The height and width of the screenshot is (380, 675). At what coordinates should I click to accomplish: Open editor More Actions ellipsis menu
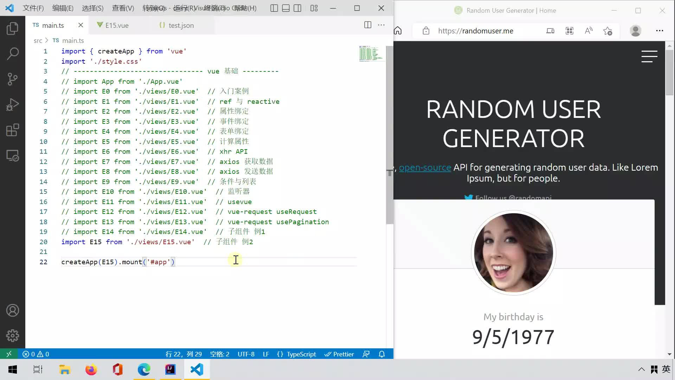click(x=381, y=25)
